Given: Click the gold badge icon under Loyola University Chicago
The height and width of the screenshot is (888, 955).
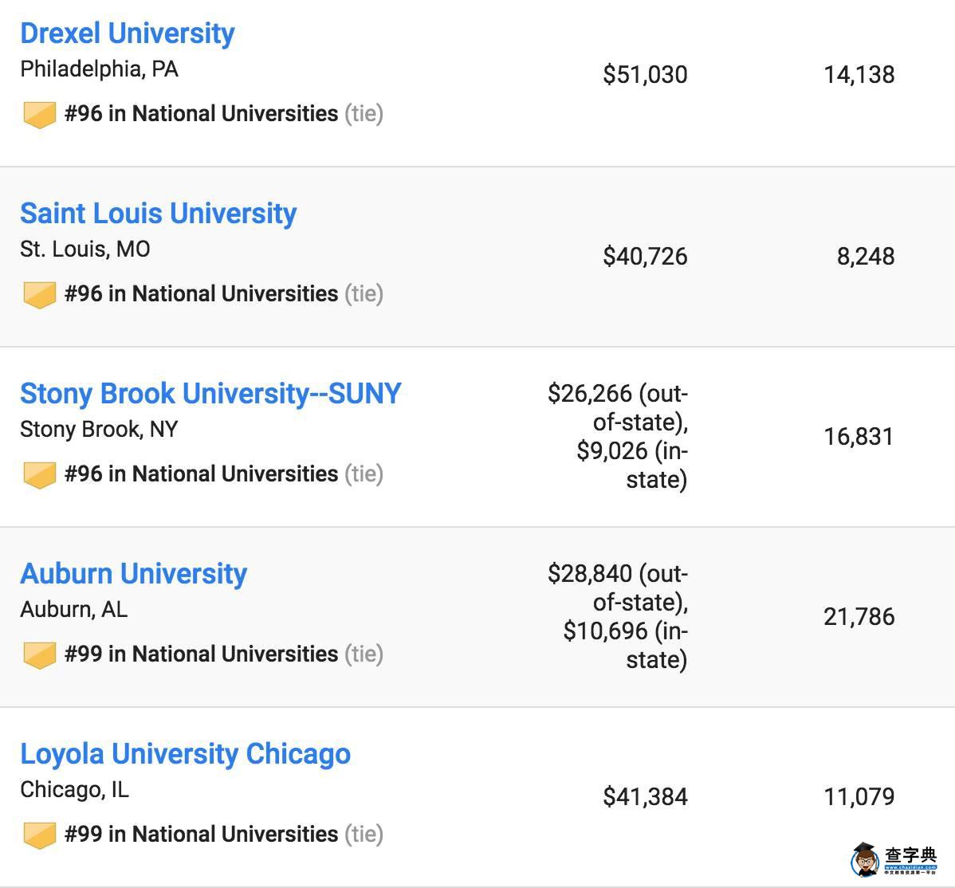Looking at the screenshot, I should (39, 835).
